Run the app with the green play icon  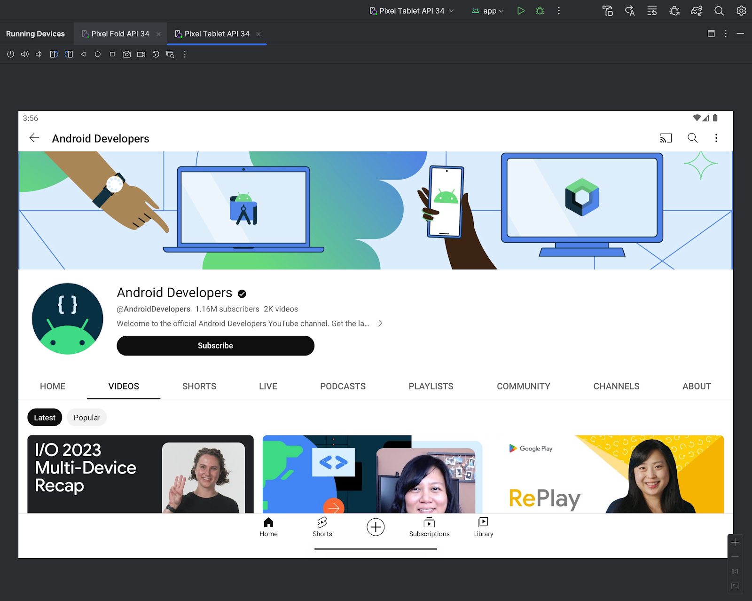(521, 11)
